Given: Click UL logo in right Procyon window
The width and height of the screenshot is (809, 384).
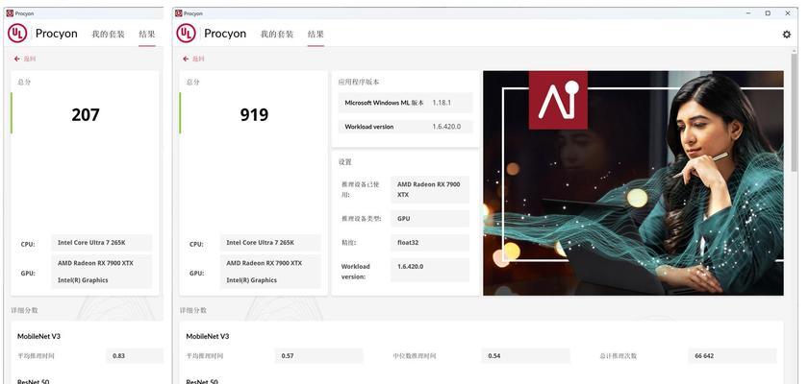Looking at the screenshot, I should point(186,34).
